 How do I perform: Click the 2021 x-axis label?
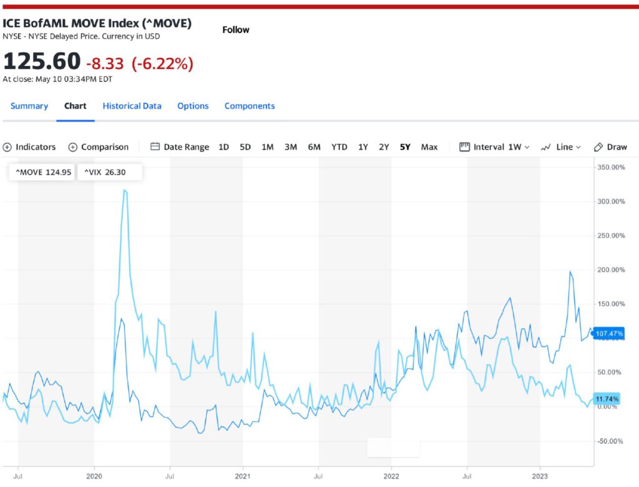click(243, 476)
